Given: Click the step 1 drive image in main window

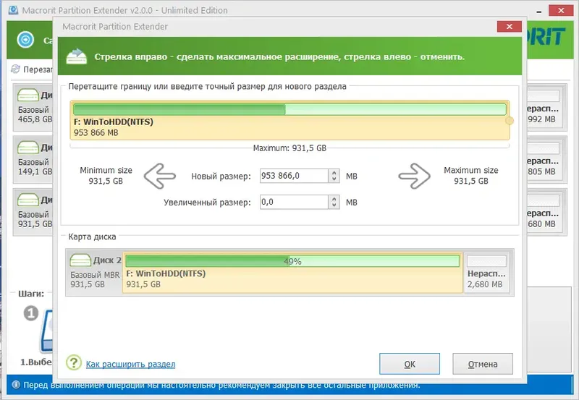Looking at the screenshot, I should coord(46,331).
